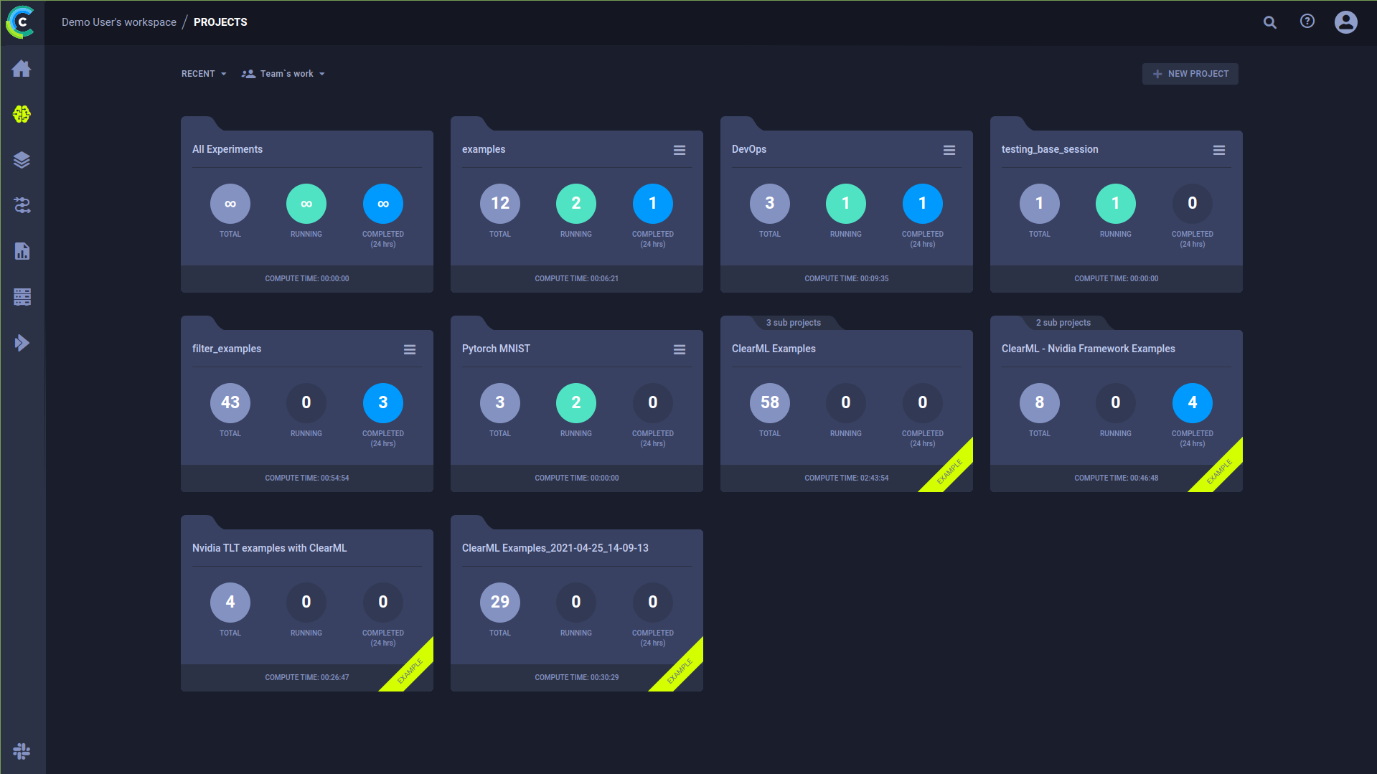The height and width of the screenshot is (774, 1377).
Task: Click the Demo User's workspace breadcrumb
Action: click(118, 22)
